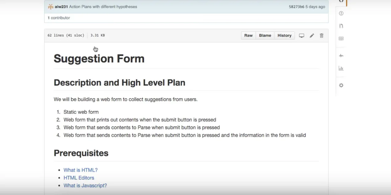Image resolution: width=391 pixels, height=195 pixels.
Task: Click the Pulse activity icon
Action: [341, 56]
